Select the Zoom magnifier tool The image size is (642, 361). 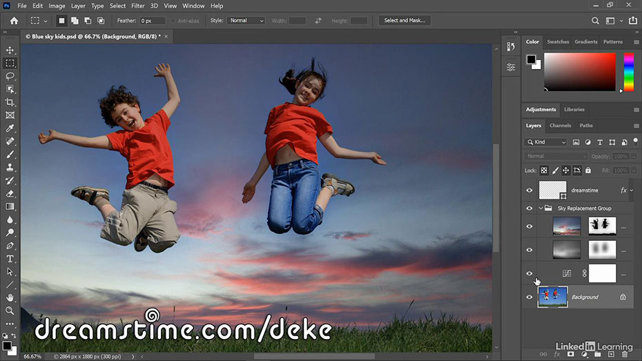tap(10, 311)
